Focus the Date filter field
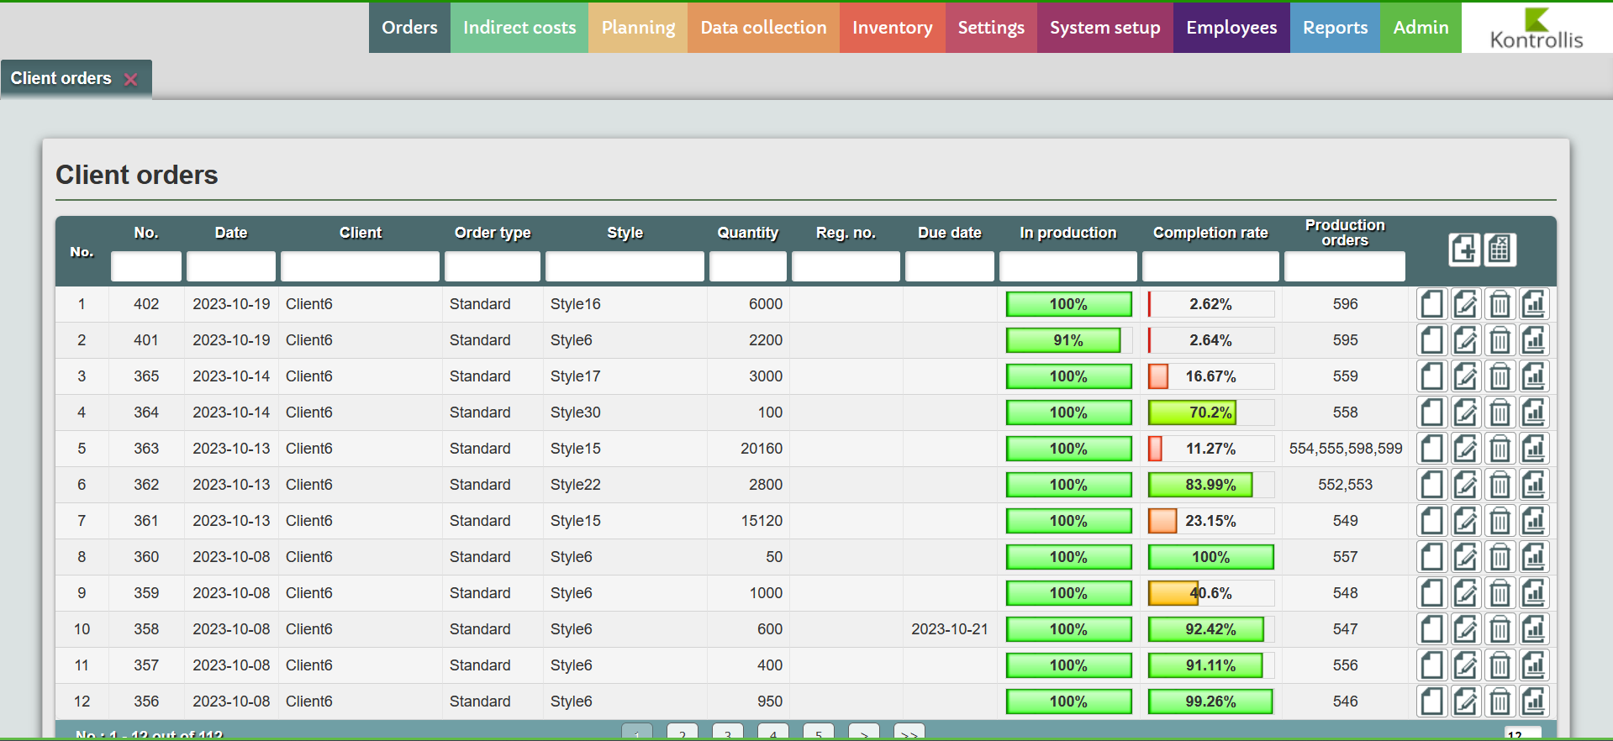 tap(231, 266)
